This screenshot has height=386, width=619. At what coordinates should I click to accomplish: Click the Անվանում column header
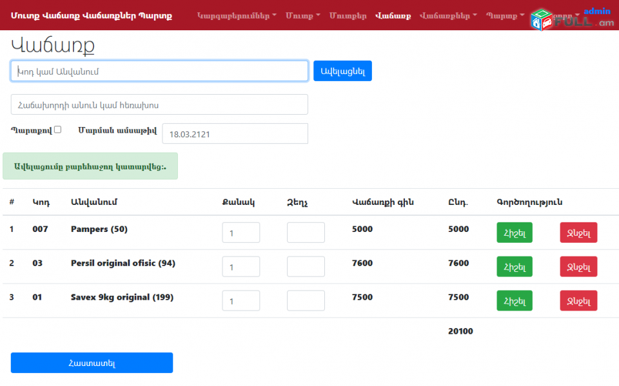click(94, 202)
